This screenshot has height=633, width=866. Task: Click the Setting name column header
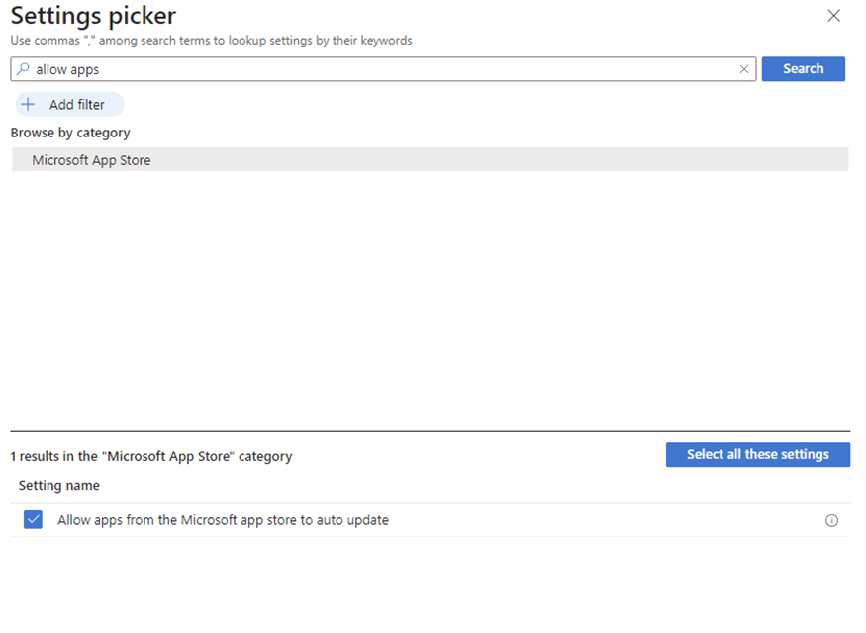[59, 485]
